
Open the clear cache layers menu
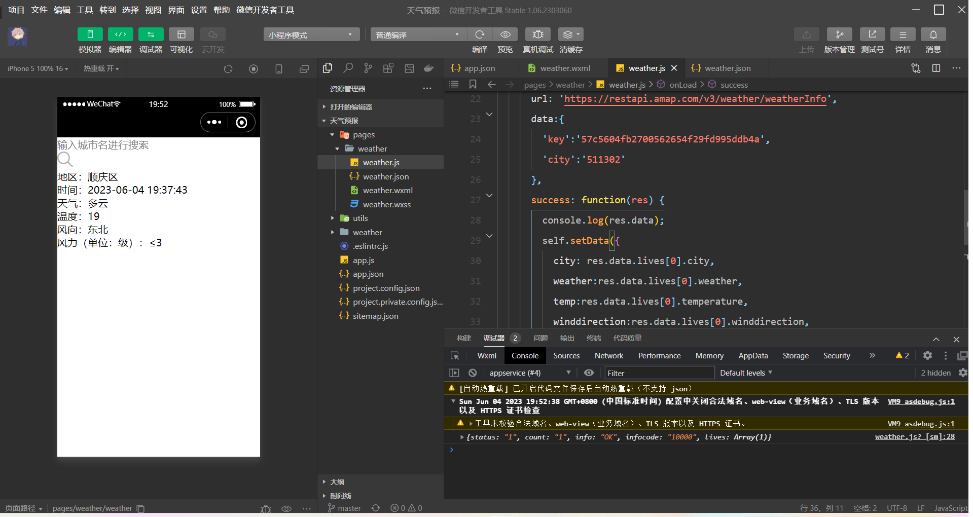[571, 34]
